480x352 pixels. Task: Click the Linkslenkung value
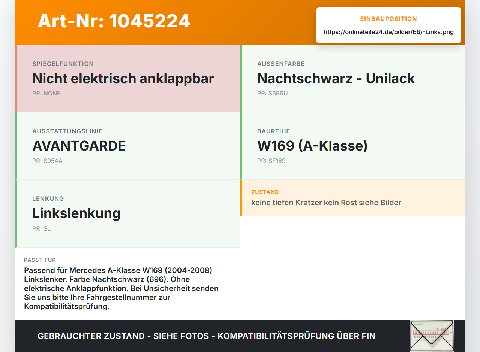76,213
